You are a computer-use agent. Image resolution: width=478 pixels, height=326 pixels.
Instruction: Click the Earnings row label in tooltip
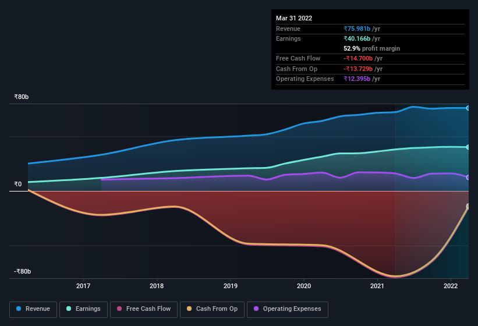[x=288, y=38]
